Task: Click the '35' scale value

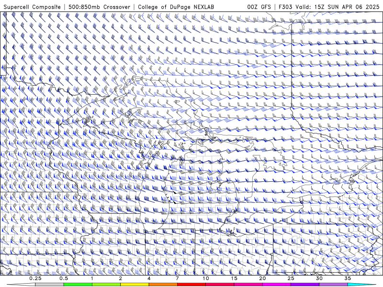Action: pyautogui.click(x=348, y=278)
